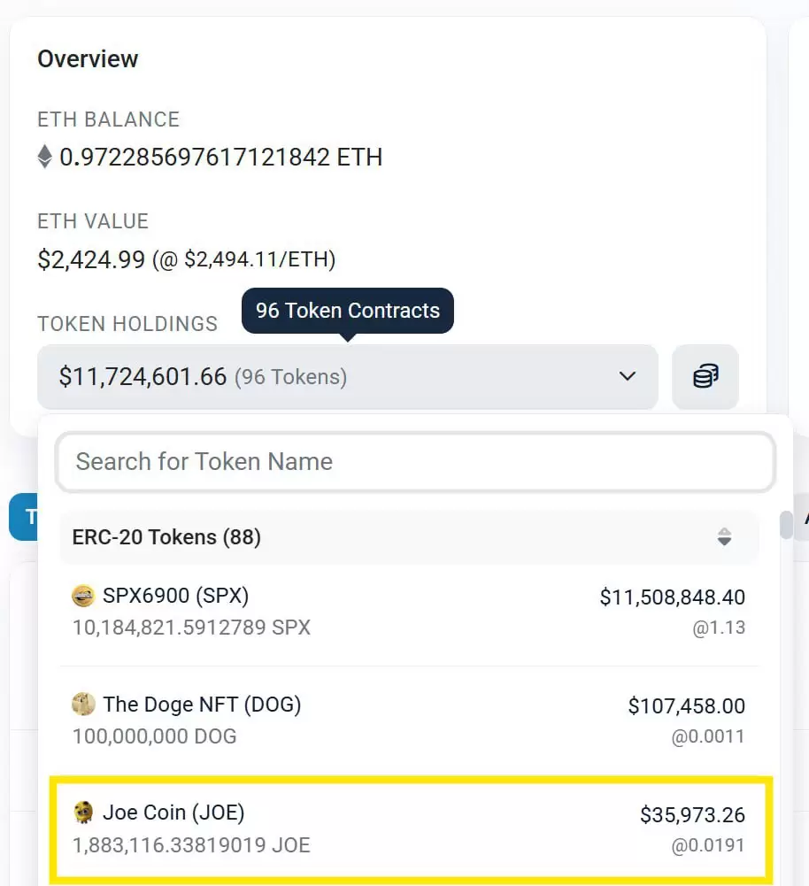The image size is (809, 886).
Task: Click the Ethereum diamond icon beside balance
Action: (45, 158)
